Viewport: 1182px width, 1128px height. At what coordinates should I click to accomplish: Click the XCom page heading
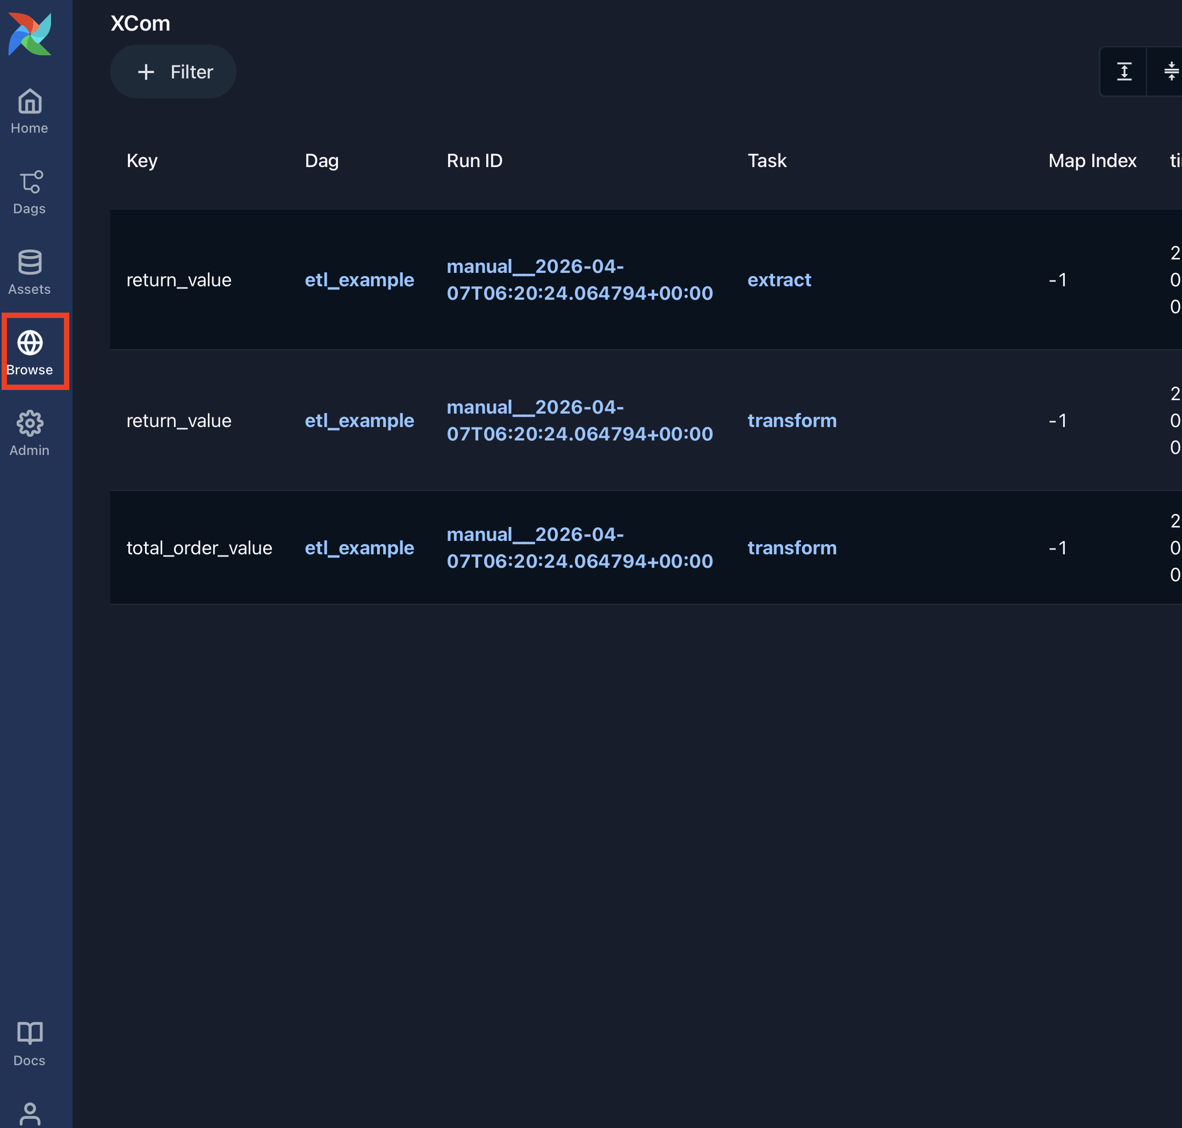pos(140,24)
